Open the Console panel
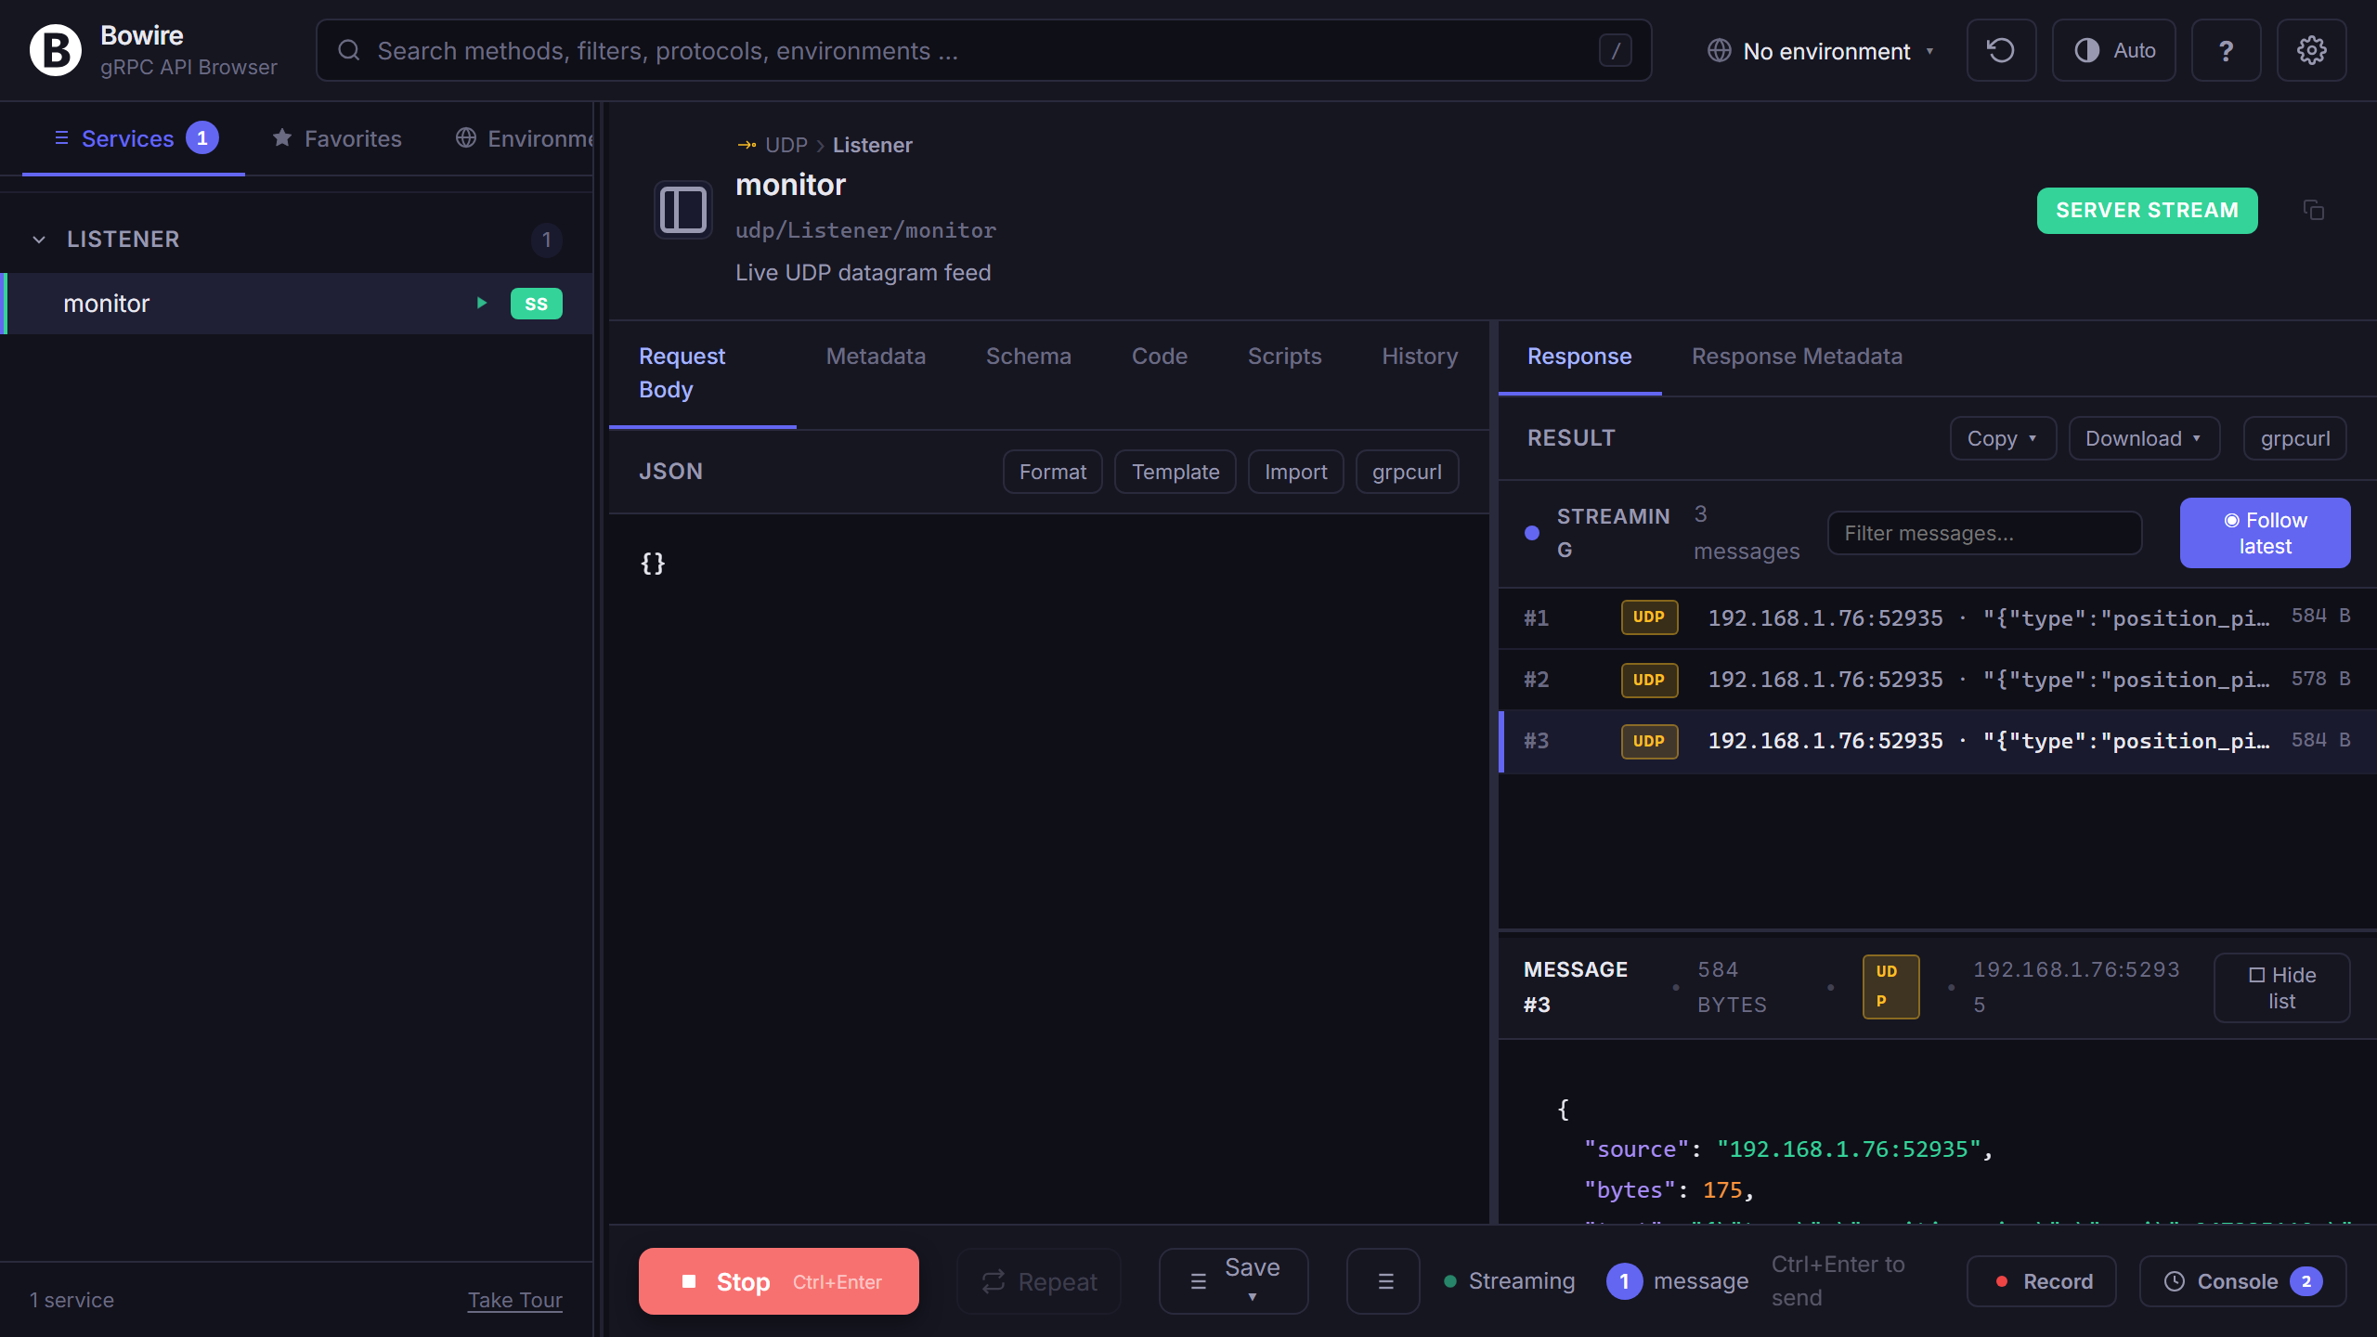This screenshot has width=2377, height=1337. 2243,1281
